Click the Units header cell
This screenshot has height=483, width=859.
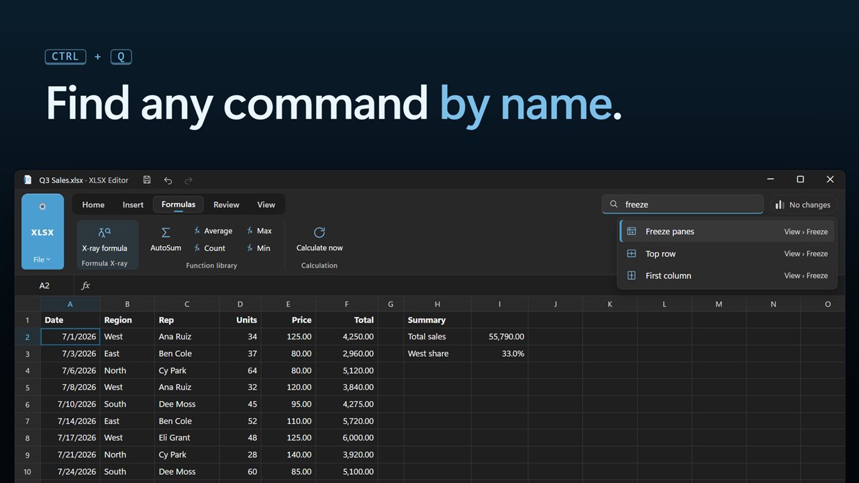point(240,320)
